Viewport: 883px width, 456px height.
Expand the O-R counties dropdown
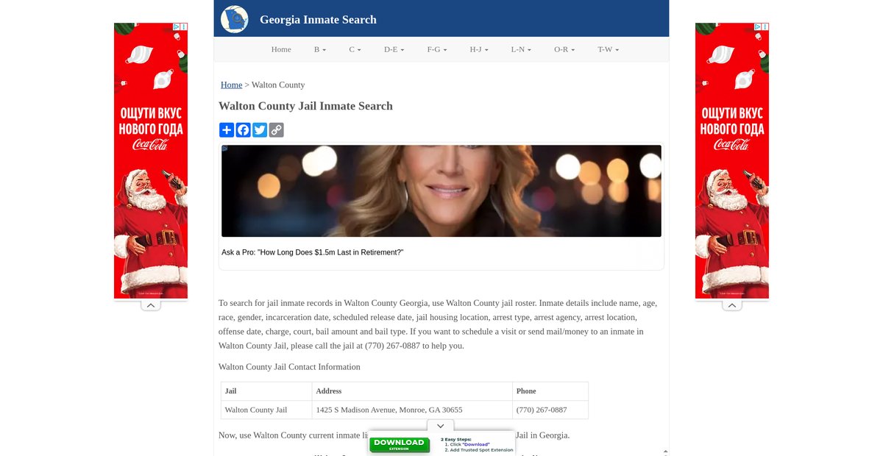pos(564,49)
